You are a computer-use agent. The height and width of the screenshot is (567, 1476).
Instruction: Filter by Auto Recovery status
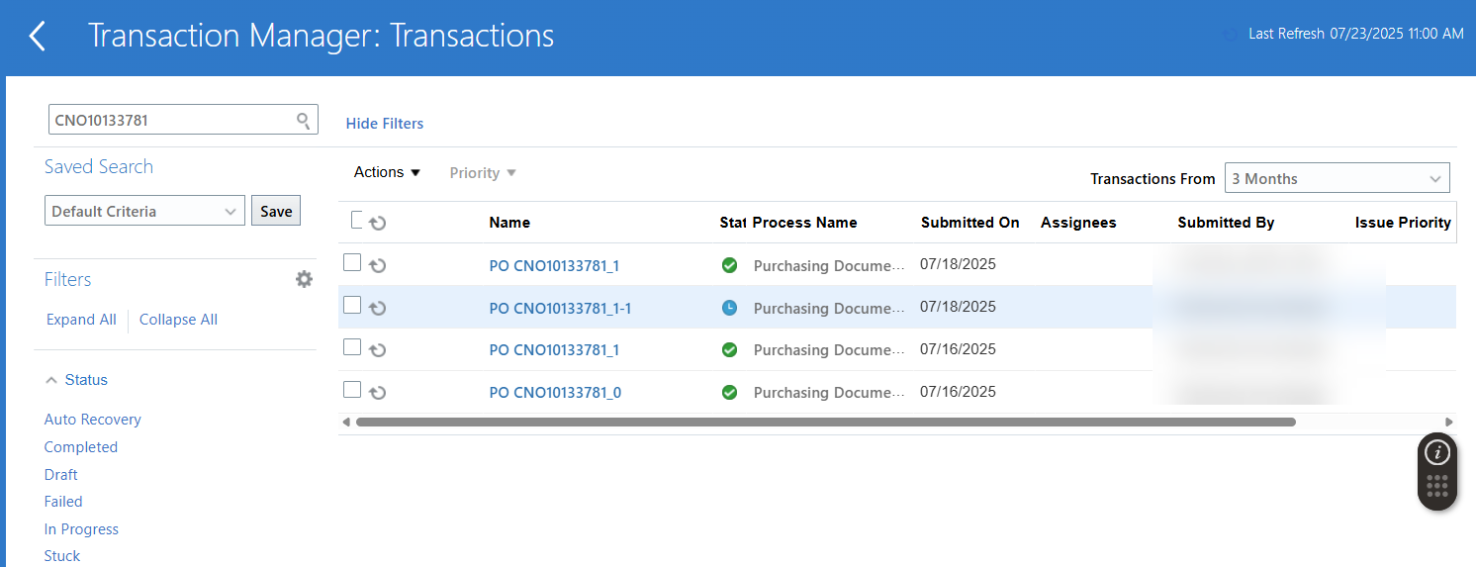point(93,420)
